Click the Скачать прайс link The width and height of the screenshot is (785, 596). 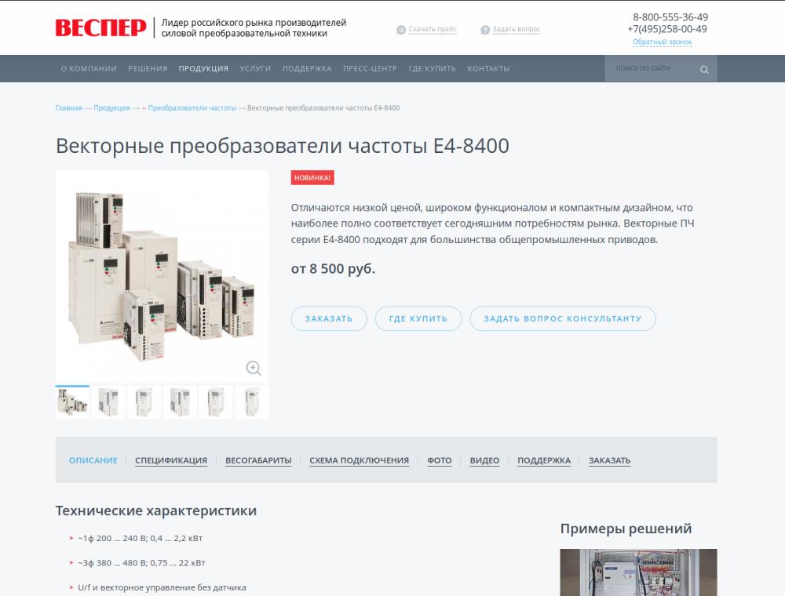pyautogui.click(x=433, y=29)
